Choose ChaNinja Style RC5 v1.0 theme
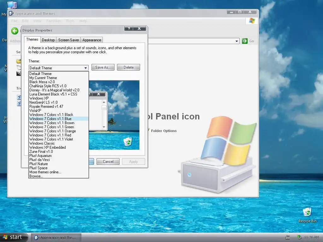Screen dimensions: 323x242 tap(58, 86)
